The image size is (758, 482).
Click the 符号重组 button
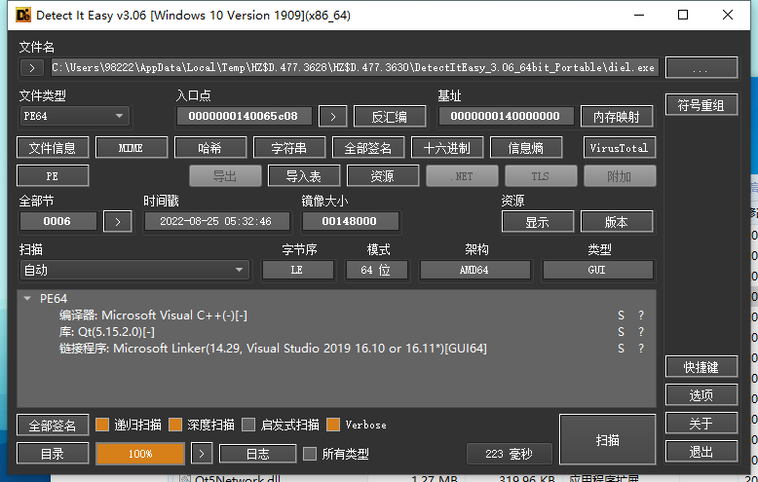701,105
